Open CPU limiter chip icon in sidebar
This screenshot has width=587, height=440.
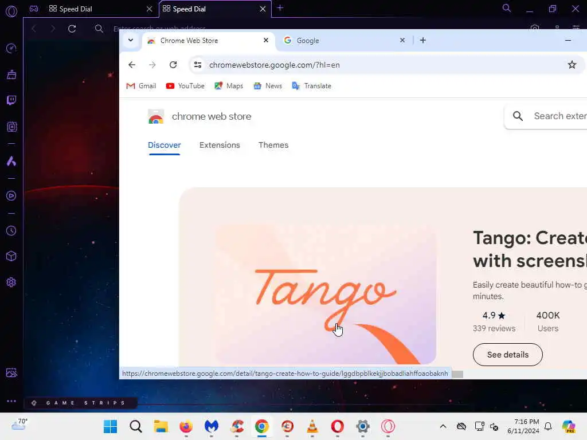tap(11, 127)
